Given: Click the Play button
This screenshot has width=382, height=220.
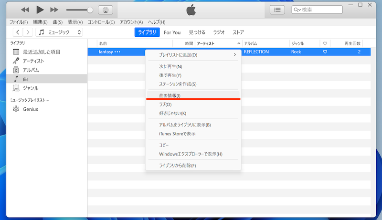Looking at the screenshot, I should (40, 10).
